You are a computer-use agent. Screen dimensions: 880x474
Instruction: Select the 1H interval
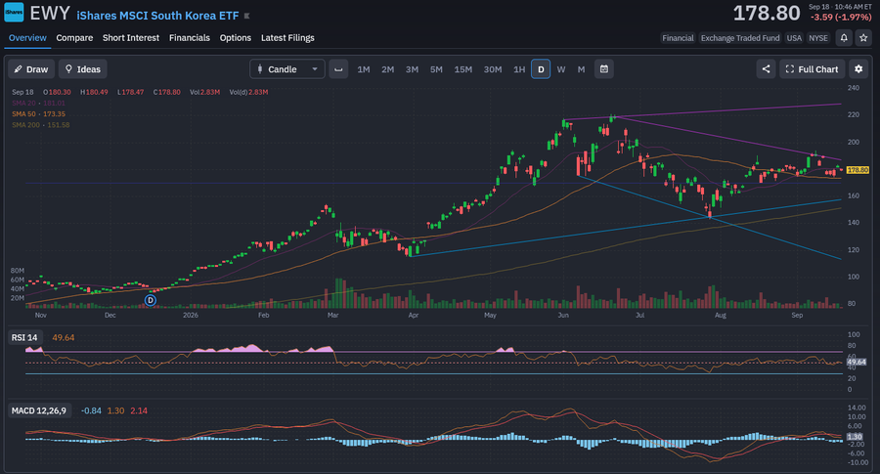pyautogui.click(x=519, y=69)
